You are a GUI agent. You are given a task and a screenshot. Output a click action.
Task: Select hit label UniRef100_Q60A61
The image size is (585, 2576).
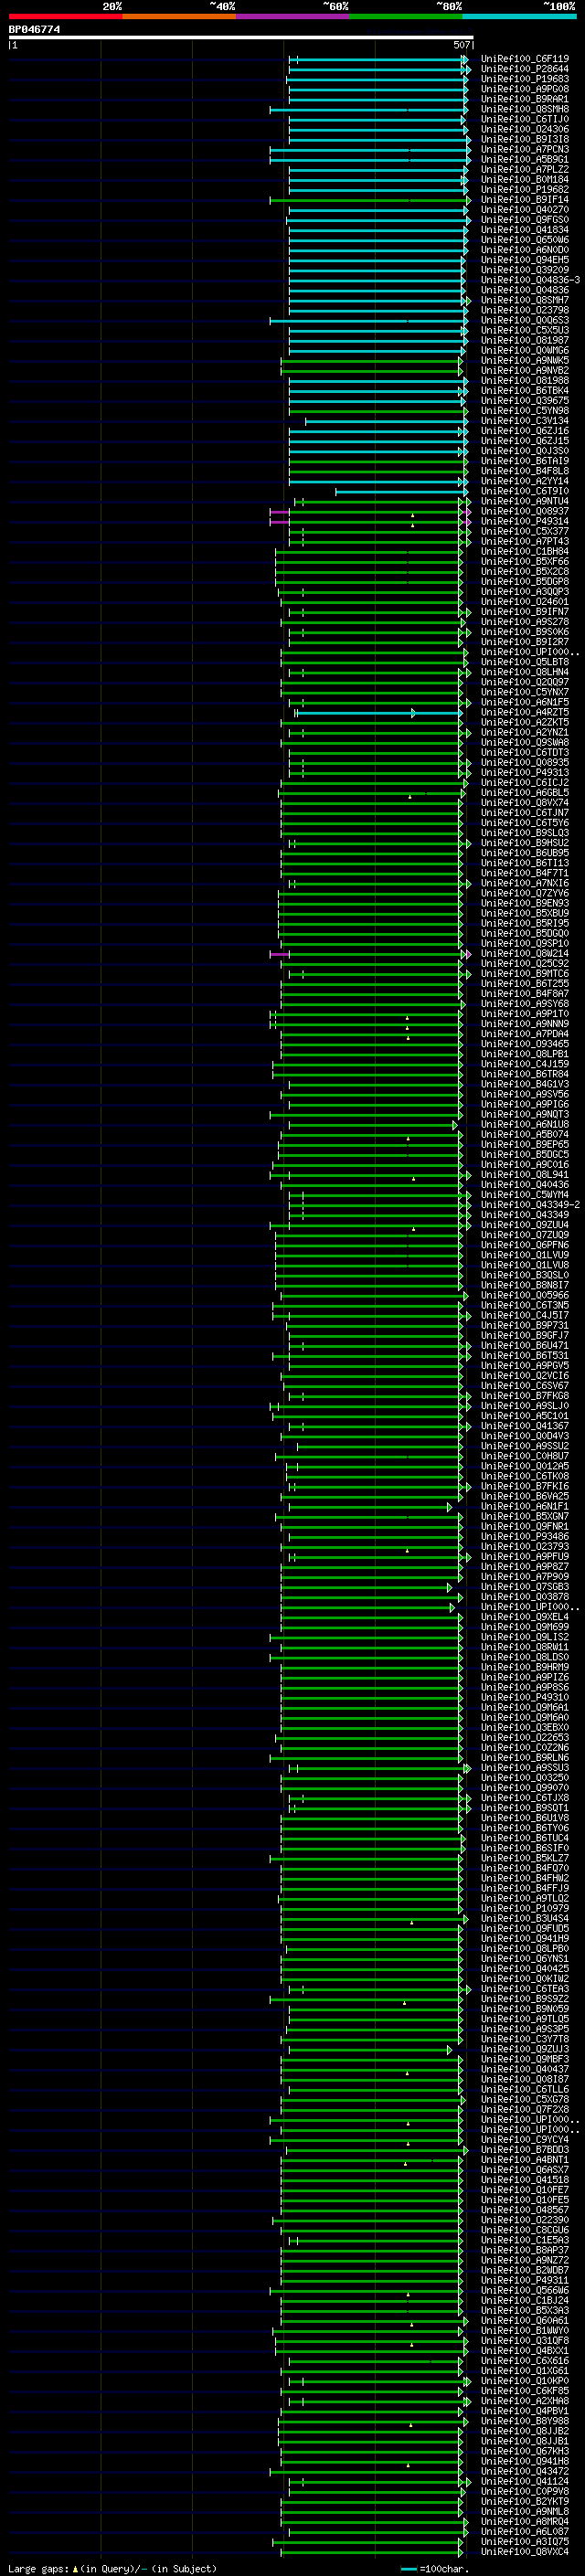click(x=525, y=2320)
